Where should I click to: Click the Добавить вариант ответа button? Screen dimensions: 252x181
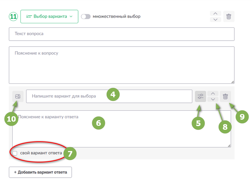click(40, 172)
